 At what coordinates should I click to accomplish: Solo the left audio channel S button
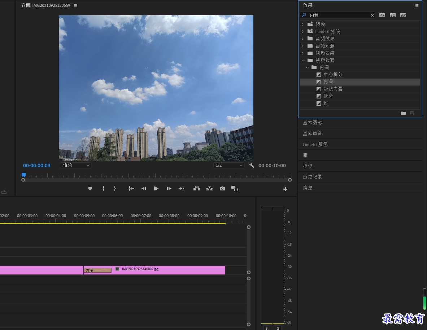coord(267,328)
